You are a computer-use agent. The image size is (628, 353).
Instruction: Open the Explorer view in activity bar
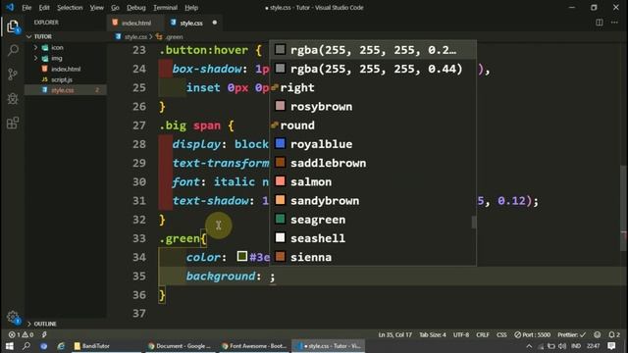13,26
